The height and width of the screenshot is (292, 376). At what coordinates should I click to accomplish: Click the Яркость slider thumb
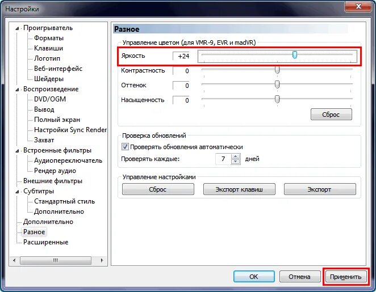coord(295,55)
